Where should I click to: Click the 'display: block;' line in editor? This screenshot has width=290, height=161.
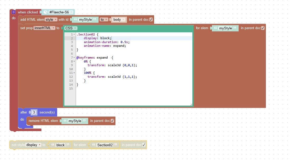click(x=97, y=38)
